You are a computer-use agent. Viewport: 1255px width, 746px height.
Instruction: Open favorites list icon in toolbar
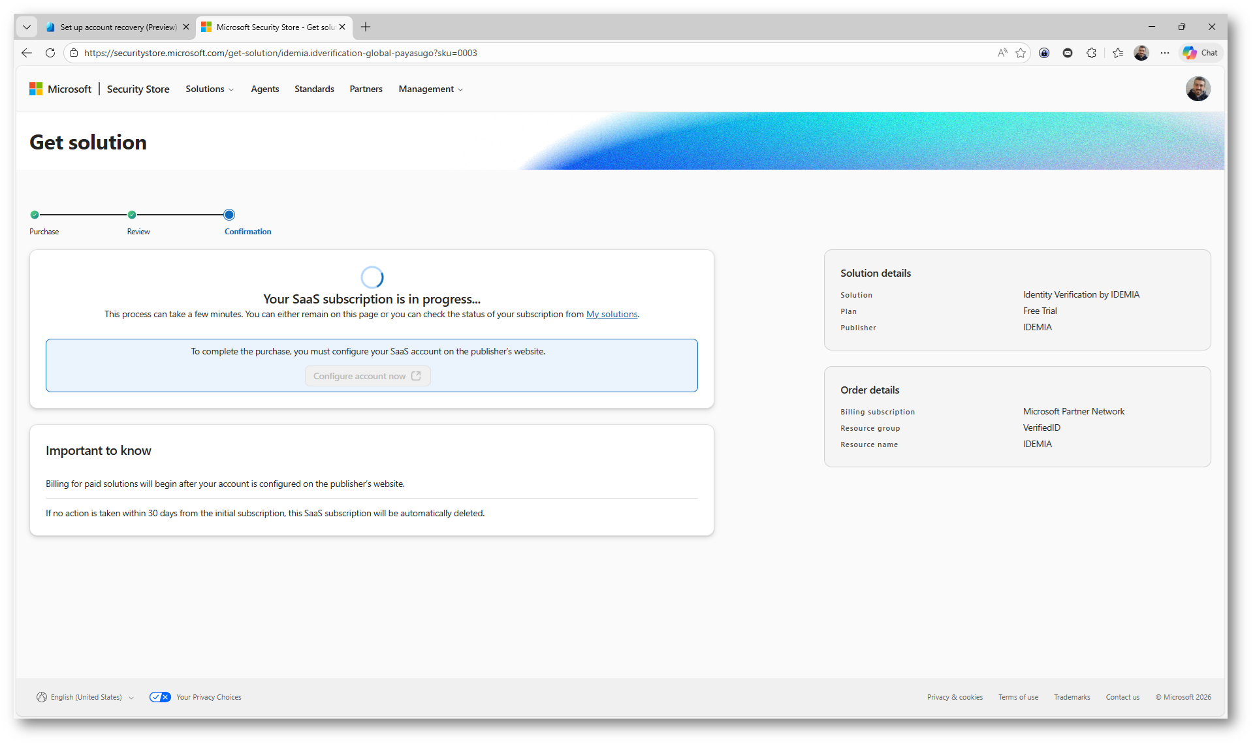1118,53
